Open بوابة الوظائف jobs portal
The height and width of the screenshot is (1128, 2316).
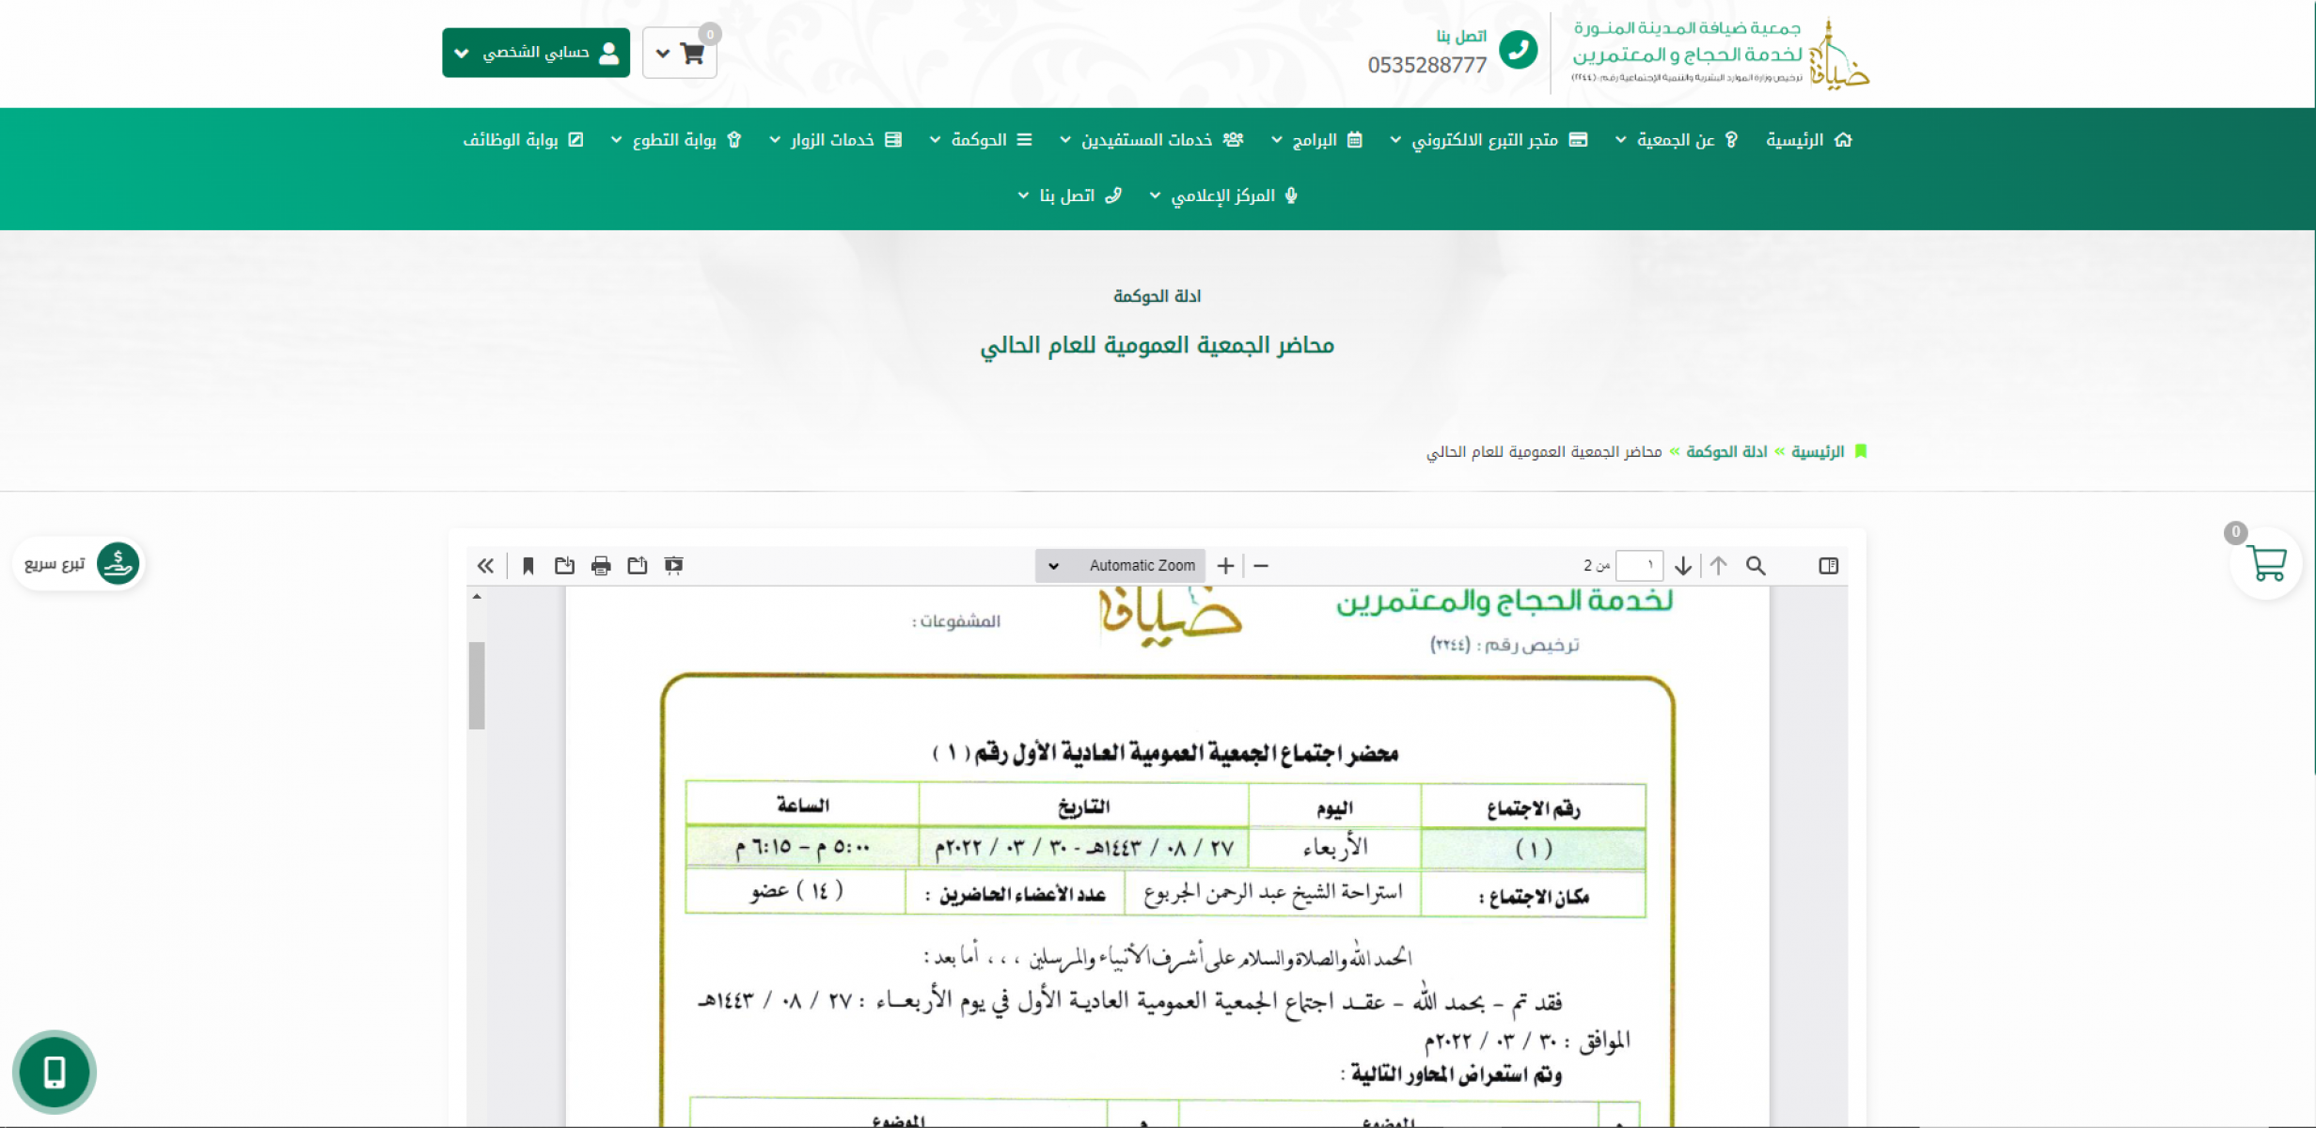click(524, 140)
